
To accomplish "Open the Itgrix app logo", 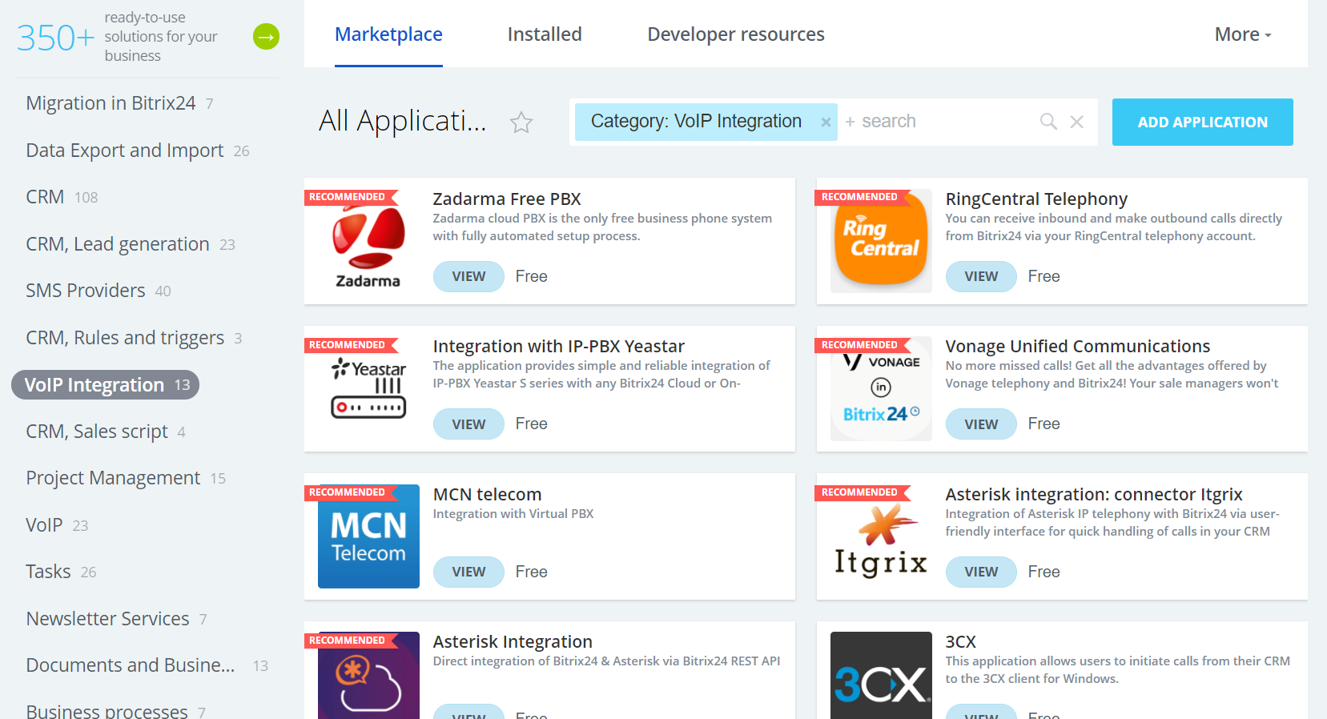I will (x=881, y=536).
